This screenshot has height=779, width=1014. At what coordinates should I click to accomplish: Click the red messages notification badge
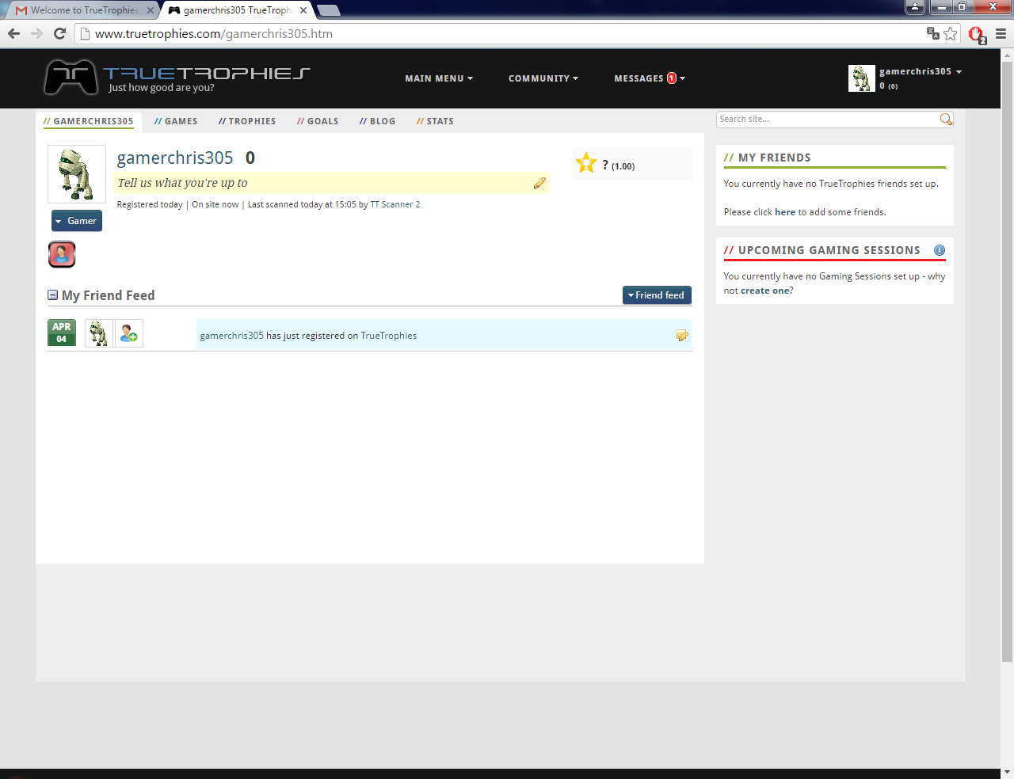coord(672,78)
